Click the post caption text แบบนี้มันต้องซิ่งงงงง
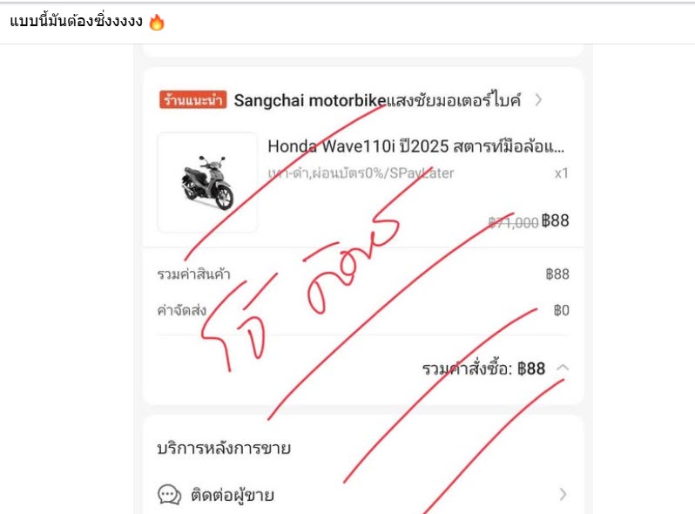The image size is (695, 514). (77, 21)
